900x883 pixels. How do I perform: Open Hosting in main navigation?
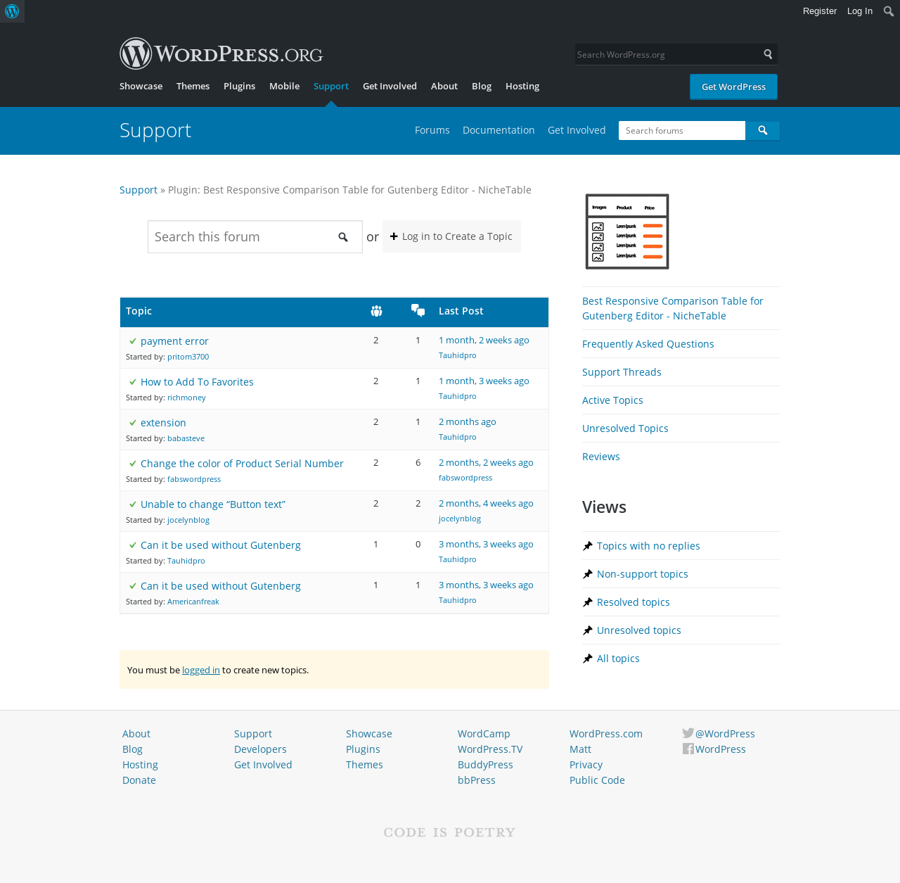(x=522, y=86)
